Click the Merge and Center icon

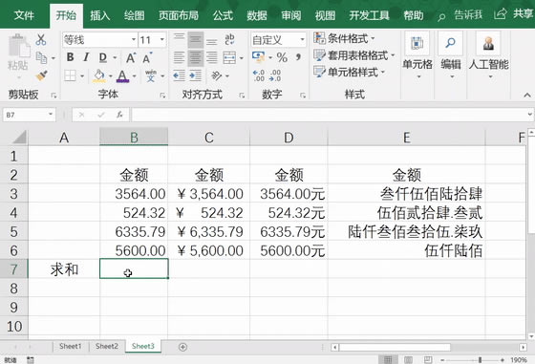click(229, 57)
